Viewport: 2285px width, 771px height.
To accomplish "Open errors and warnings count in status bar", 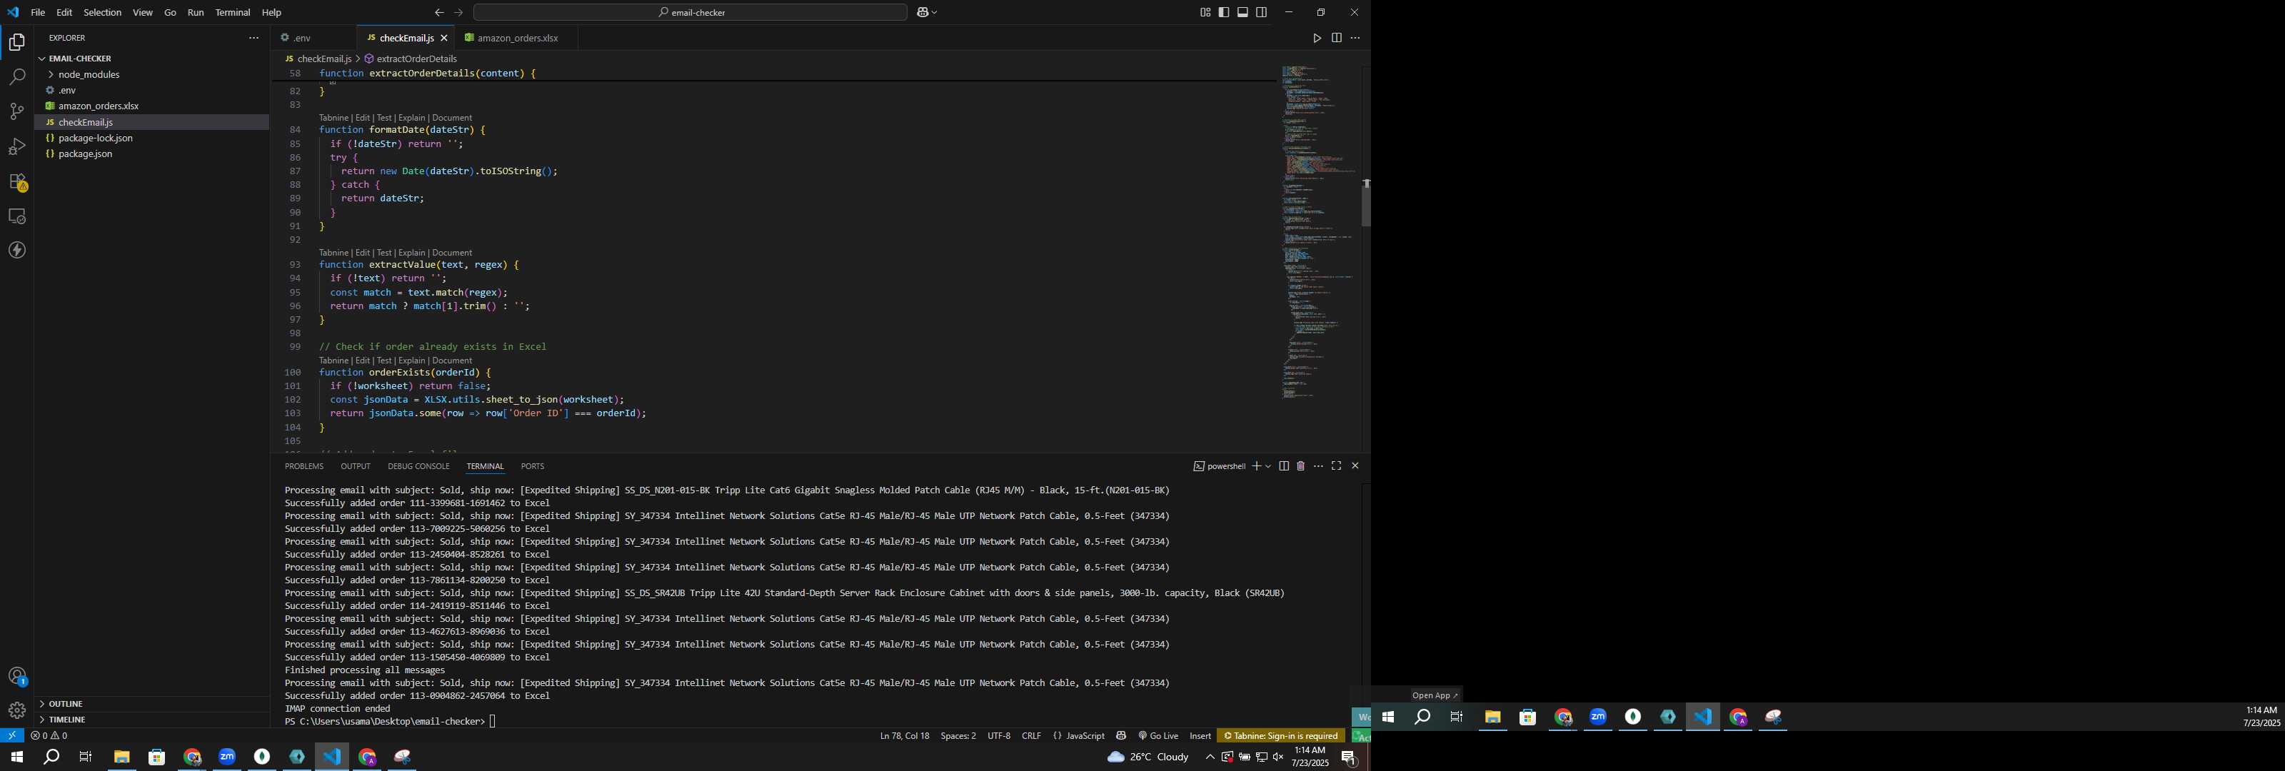I will [49, 735].
